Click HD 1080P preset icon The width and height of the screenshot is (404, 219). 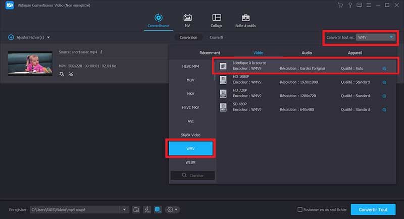click(223, 80)
